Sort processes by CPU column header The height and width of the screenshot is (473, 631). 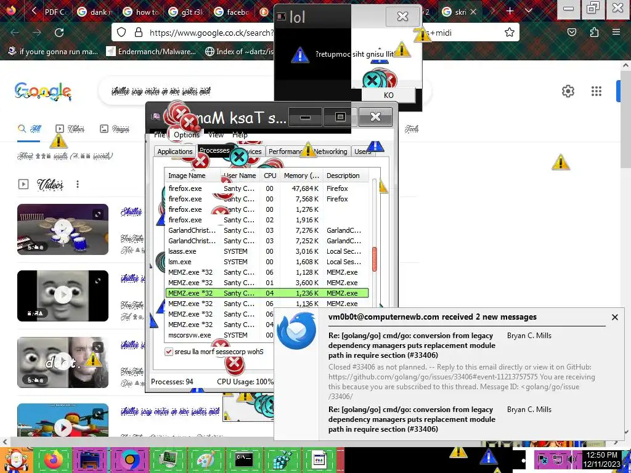[270, 176]
